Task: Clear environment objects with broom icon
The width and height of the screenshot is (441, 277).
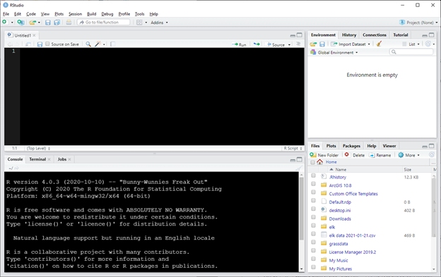Action: click(x=379, y=44)
